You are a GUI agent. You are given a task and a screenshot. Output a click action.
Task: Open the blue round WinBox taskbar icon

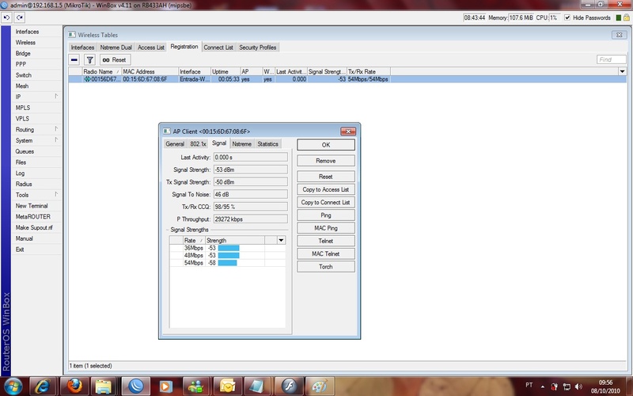coord(135,386)
